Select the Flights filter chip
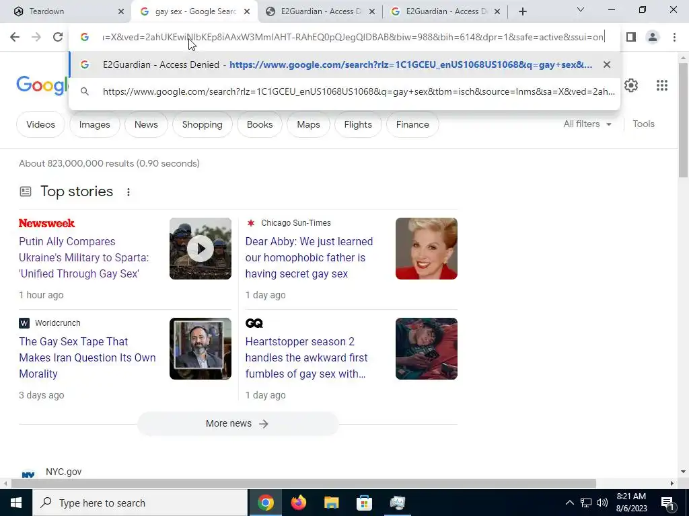Image resolution: width=689 pixels, height=516 pixels. 358,124
